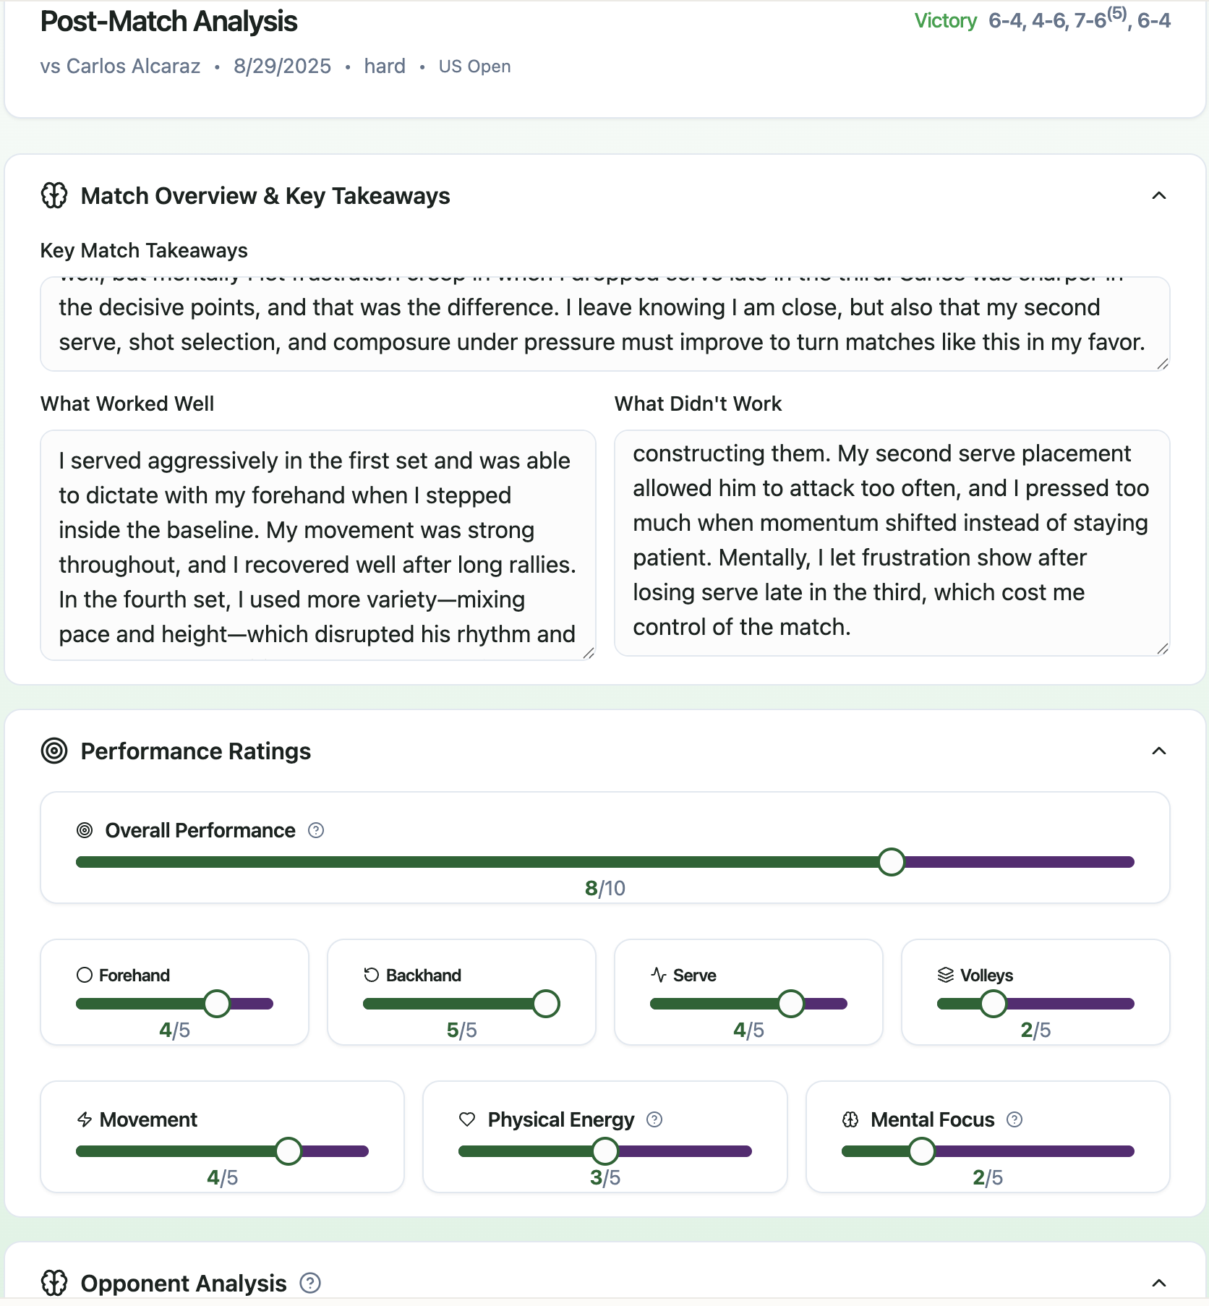Screen dimensions: 1209x1306
Task: Click the Opponent Analysis help icon
Action: (x=310, y=1283)
